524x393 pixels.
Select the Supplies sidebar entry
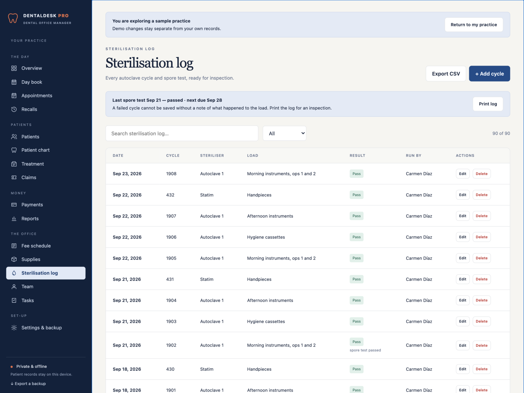pyautogui.click(x=46, y=259)
